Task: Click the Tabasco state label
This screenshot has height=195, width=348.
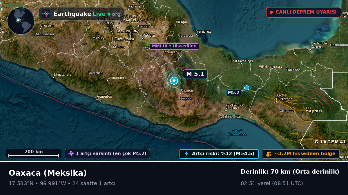Action: click(293, 70)
